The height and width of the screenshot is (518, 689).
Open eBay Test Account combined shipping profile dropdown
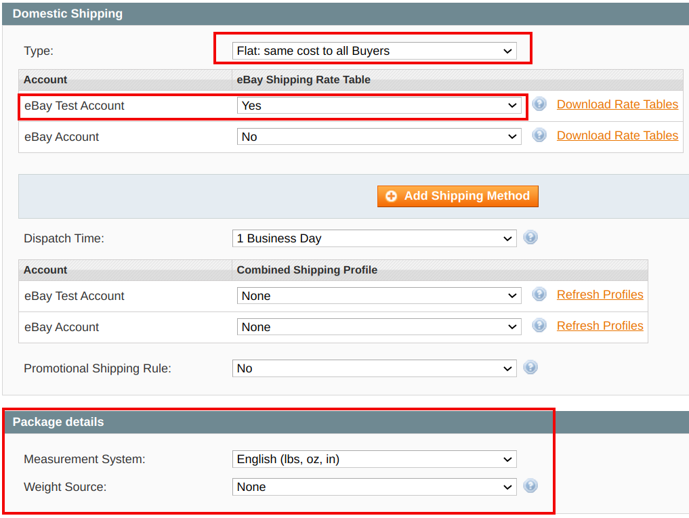379,296
